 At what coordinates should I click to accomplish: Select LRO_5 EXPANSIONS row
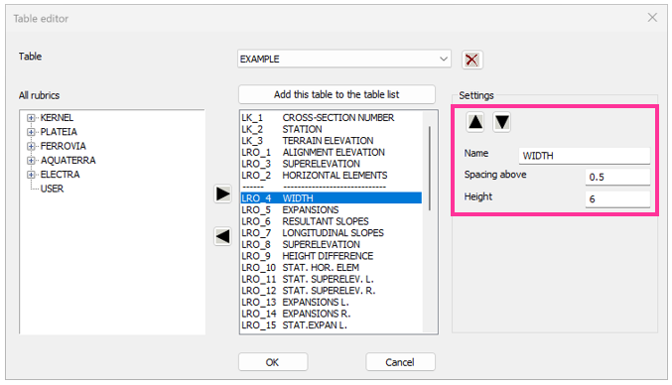331,209
